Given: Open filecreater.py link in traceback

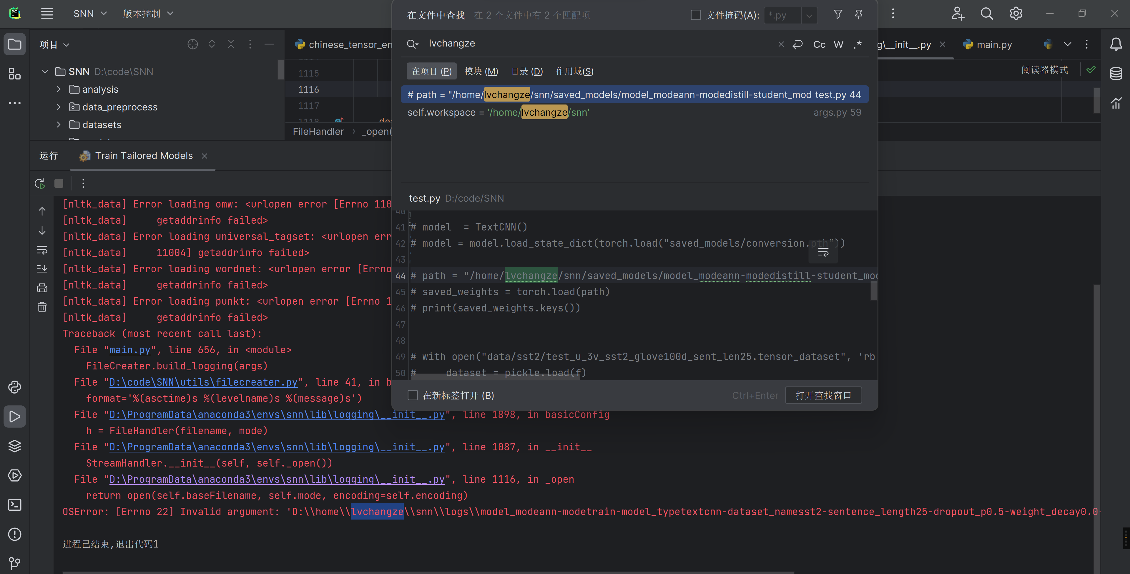Looking at the screenshot, I should coord(203,382).
